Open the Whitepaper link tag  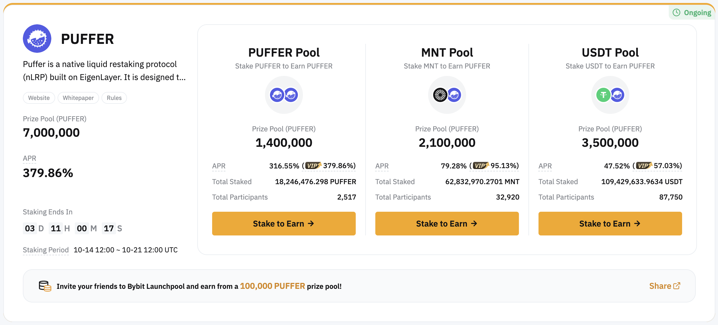click(78, 98)
